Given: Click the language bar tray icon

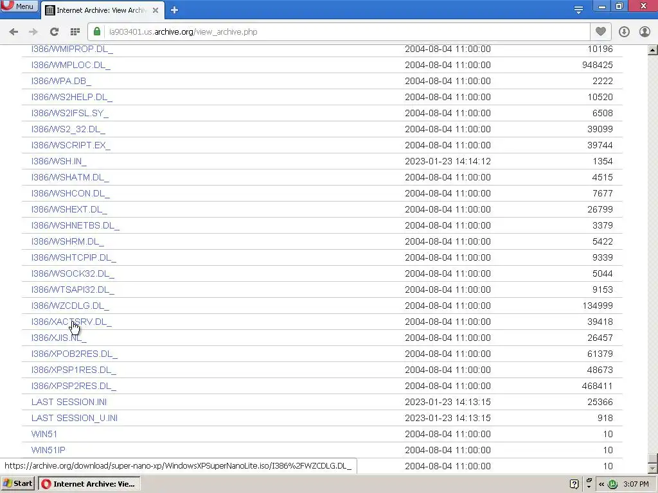Looking at the screenshot, I should coord(589,483).
